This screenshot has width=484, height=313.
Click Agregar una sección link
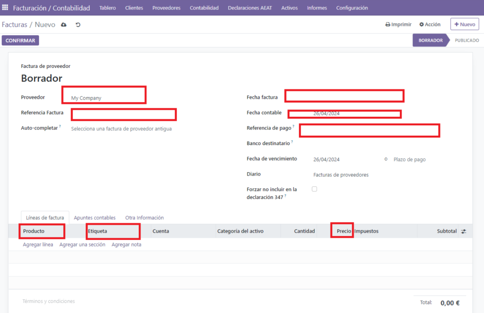[x=82, y=244]
